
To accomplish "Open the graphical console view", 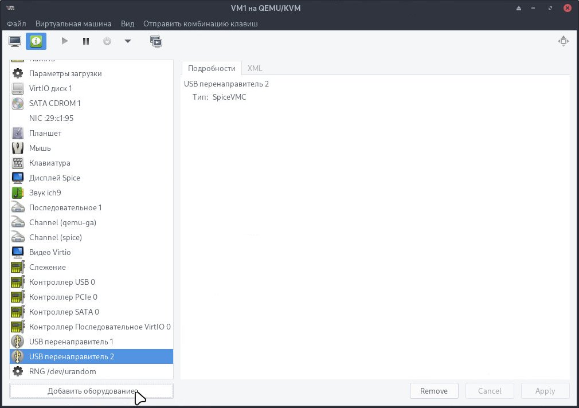I will point(15,41).
